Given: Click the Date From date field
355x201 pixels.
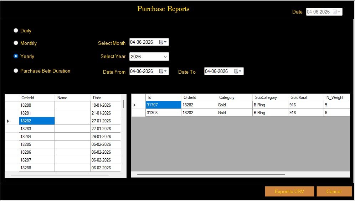Looking at the screenshot, I should (x=149, y=71).
